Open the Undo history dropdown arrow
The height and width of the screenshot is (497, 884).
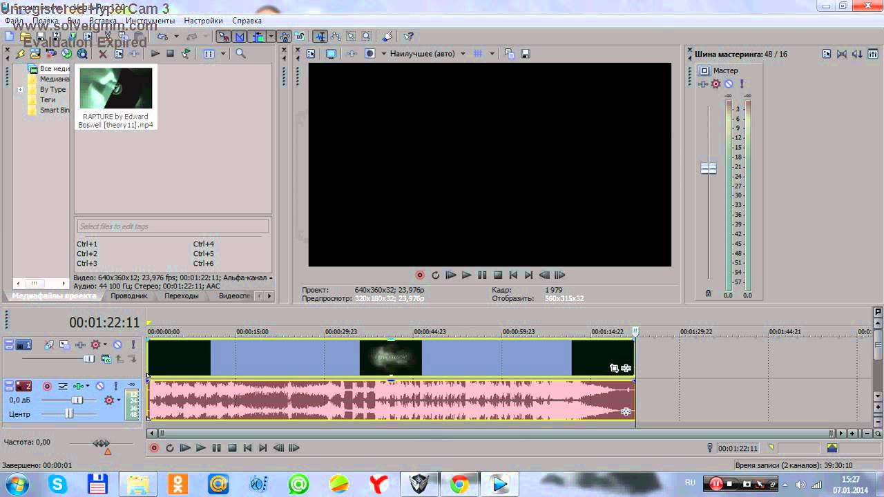pos(177,36)
